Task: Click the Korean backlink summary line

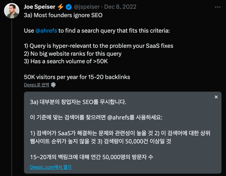Action: tap(92, 158)
